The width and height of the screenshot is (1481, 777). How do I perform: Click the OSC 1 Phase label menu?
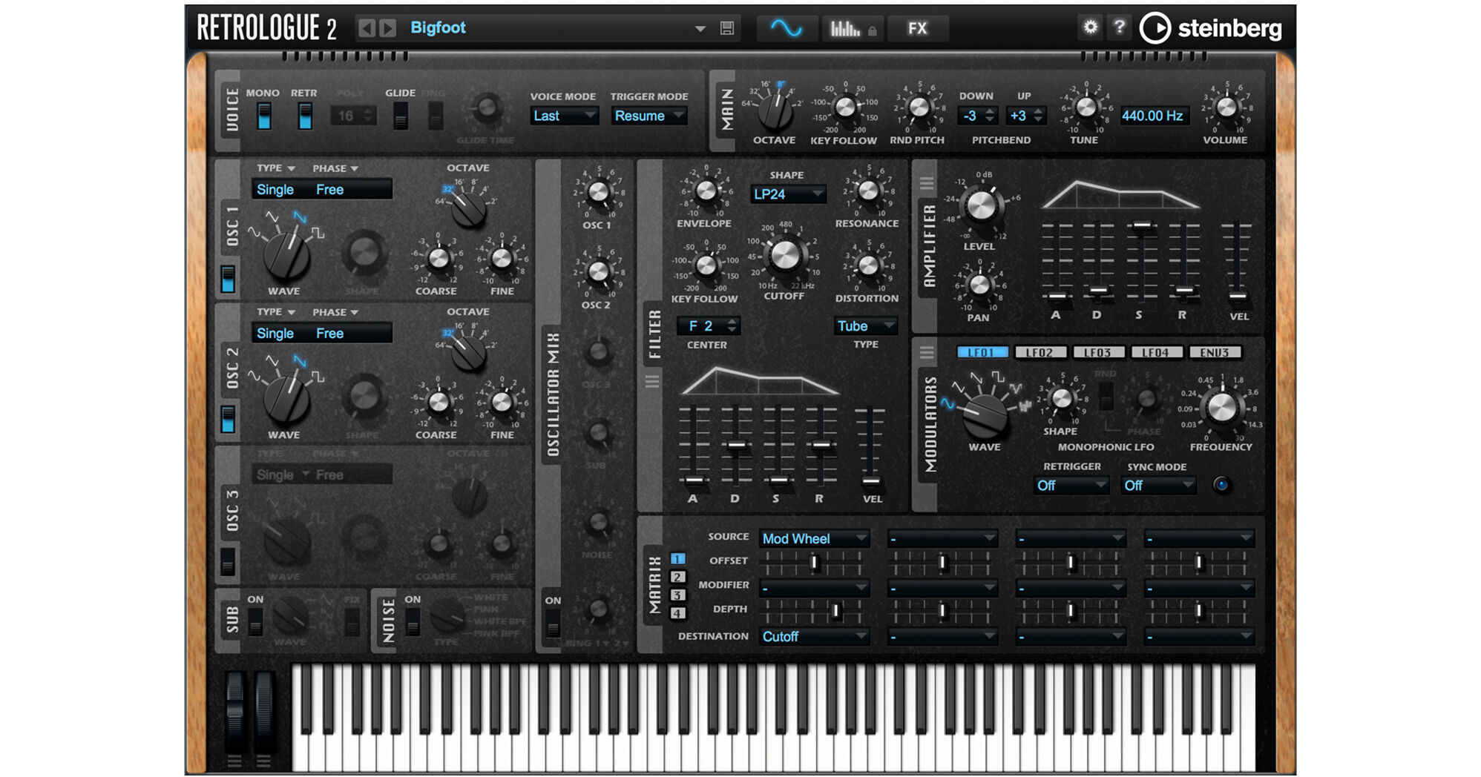335,168
